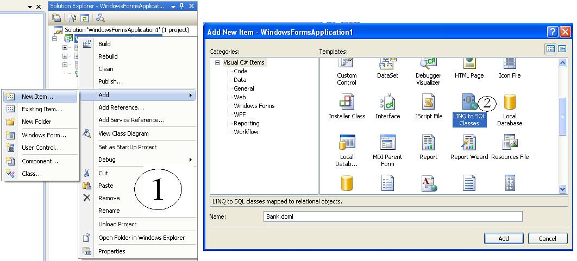Choose Windows Form... menu entry
The image size is (577, 261).
(41, 135)
